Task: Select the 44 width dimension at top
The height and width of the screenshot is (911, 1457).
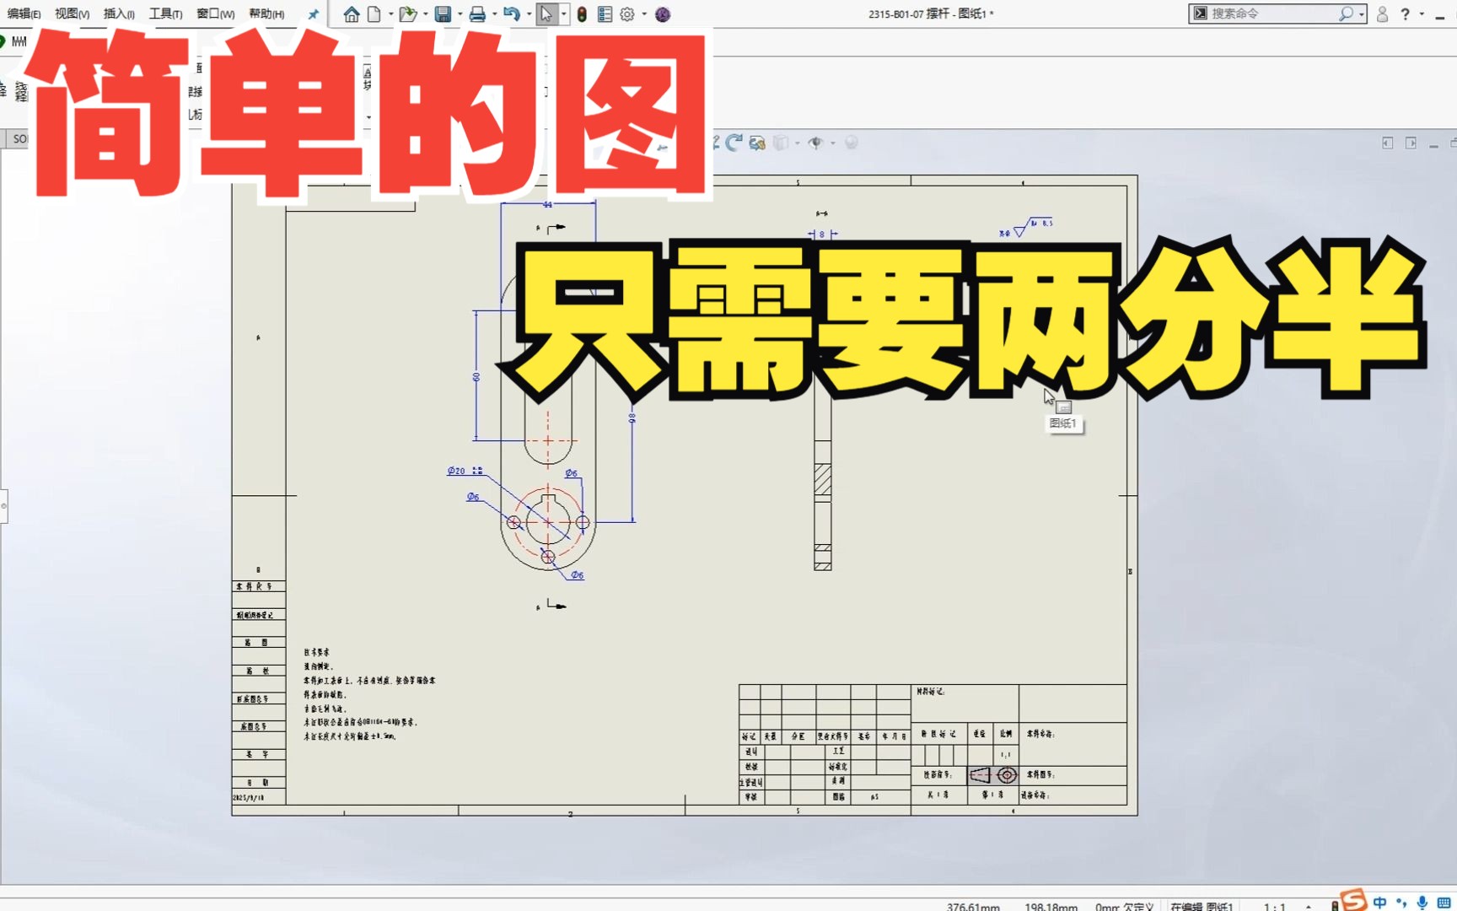Action: 548,204
